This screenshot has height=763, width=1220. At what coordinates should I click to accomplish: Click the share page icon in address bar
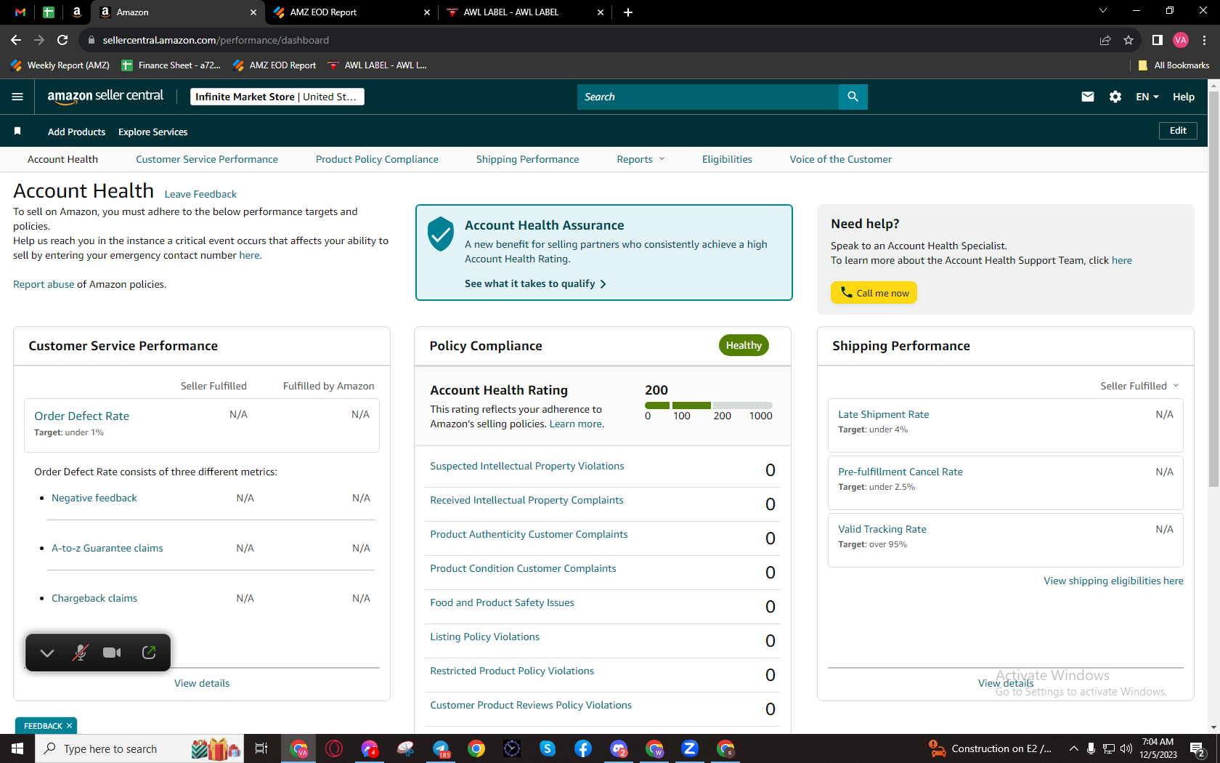[x=1105, y=40]
